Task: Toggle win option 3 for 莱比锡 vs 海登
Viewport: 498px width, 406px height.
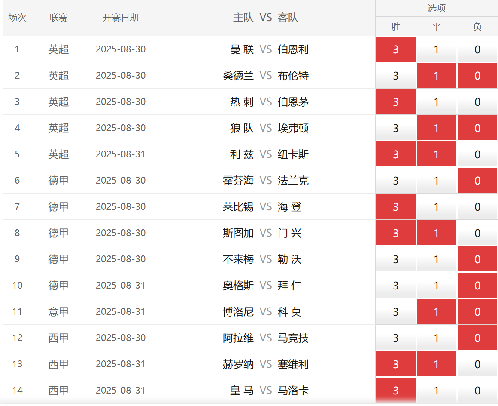Action: (396, 206)
